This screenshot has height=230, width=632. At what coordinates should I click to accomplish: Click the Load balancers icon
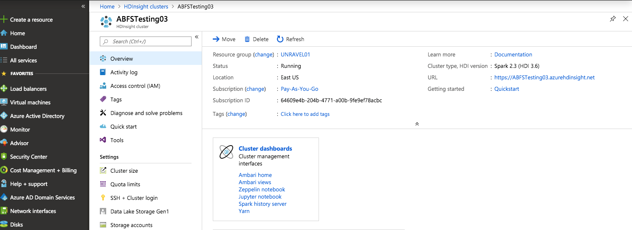[x=4, y=89]
